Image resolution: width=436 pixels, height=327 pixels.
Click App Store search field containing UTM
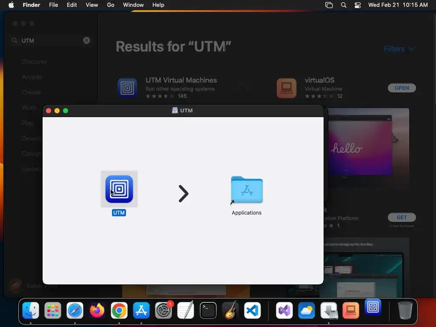(x=51, y=40)
